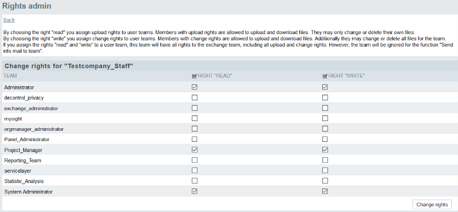
Task: Disable read right for Project_Manager
Action: coord(194,150)
